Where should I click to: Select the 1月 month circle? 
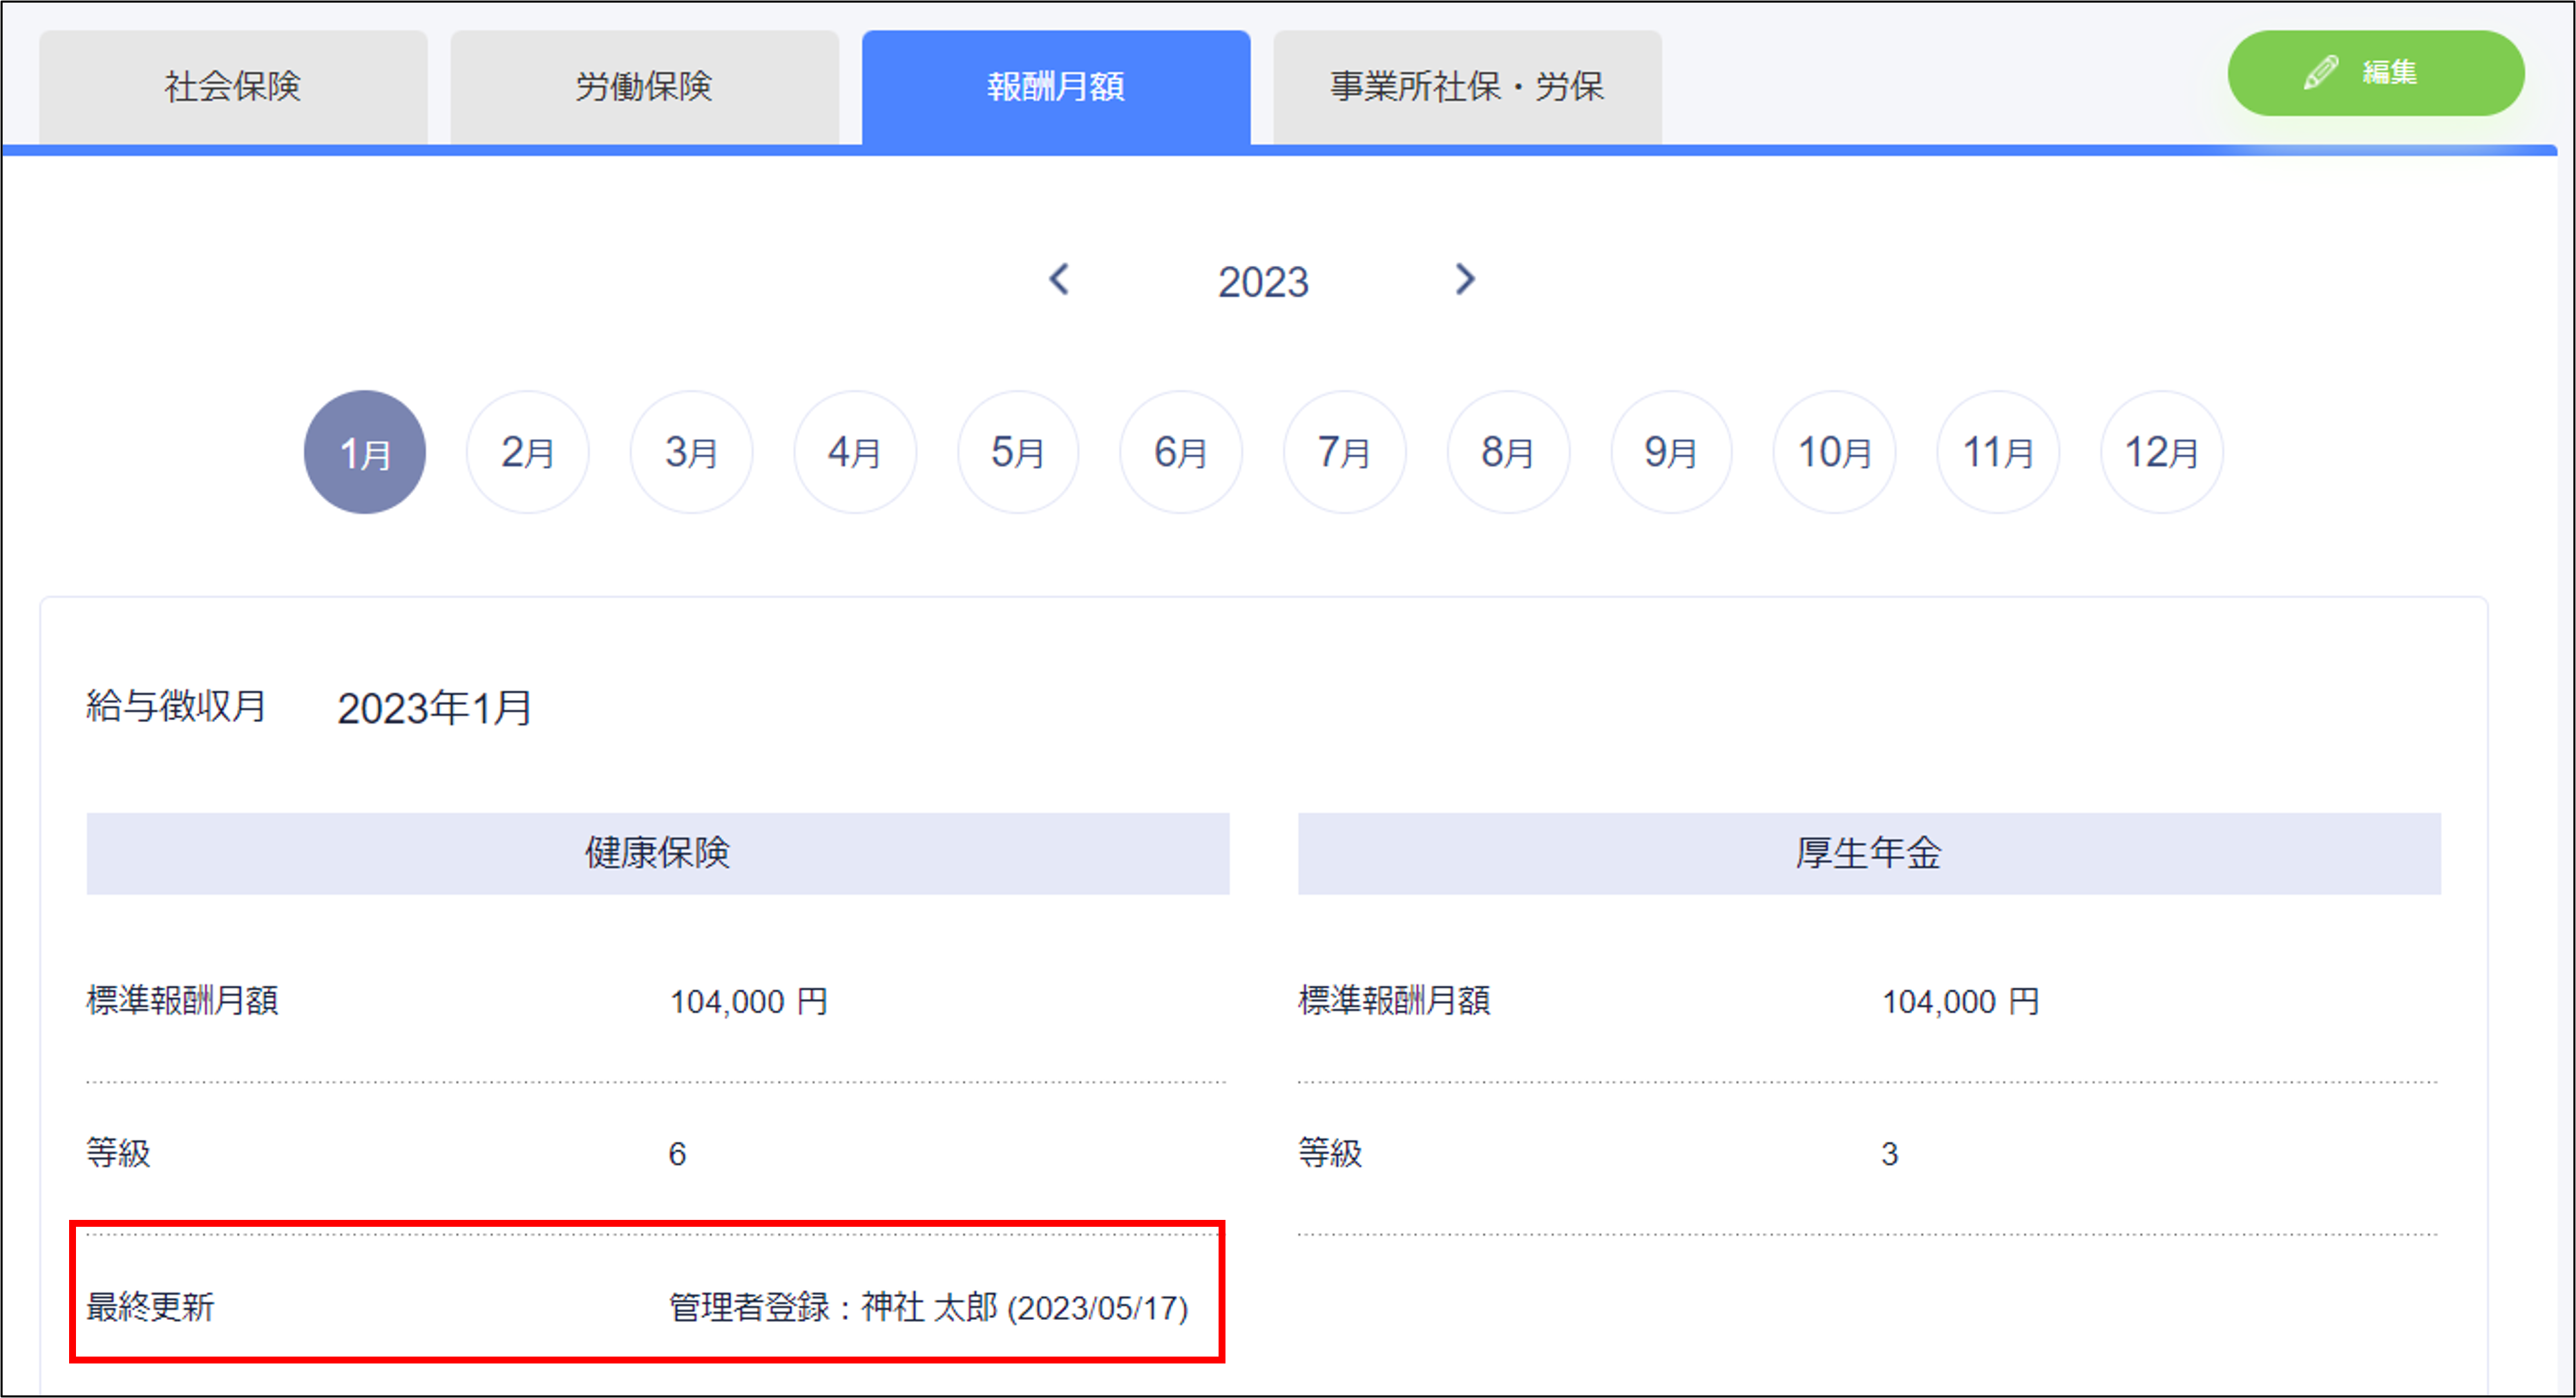pos(365,452)
